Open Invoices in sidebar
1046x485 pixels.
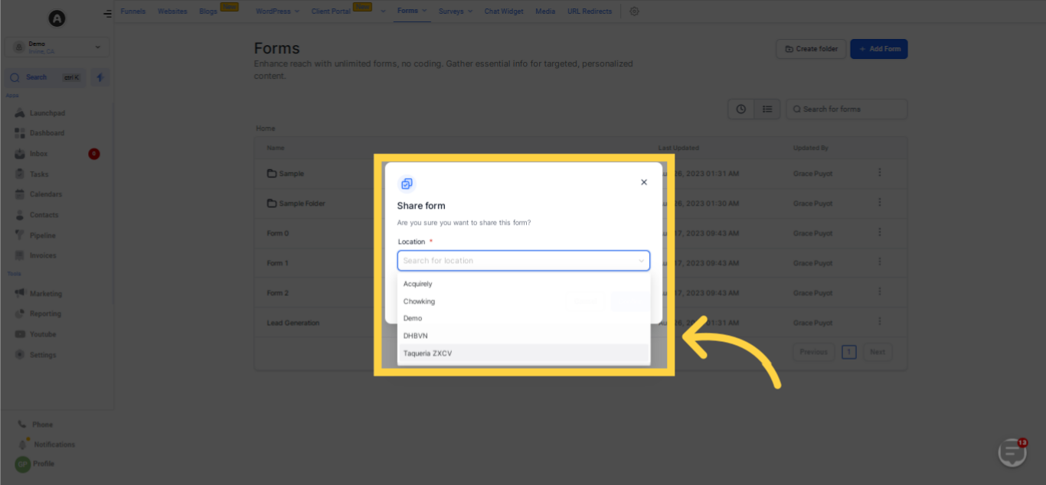coord(43,256)
